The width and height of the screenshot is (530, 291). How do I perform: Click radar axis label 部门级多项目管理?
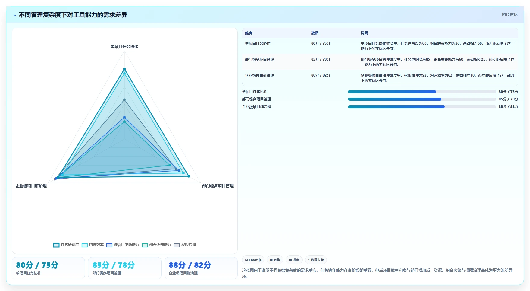[218, 186]
